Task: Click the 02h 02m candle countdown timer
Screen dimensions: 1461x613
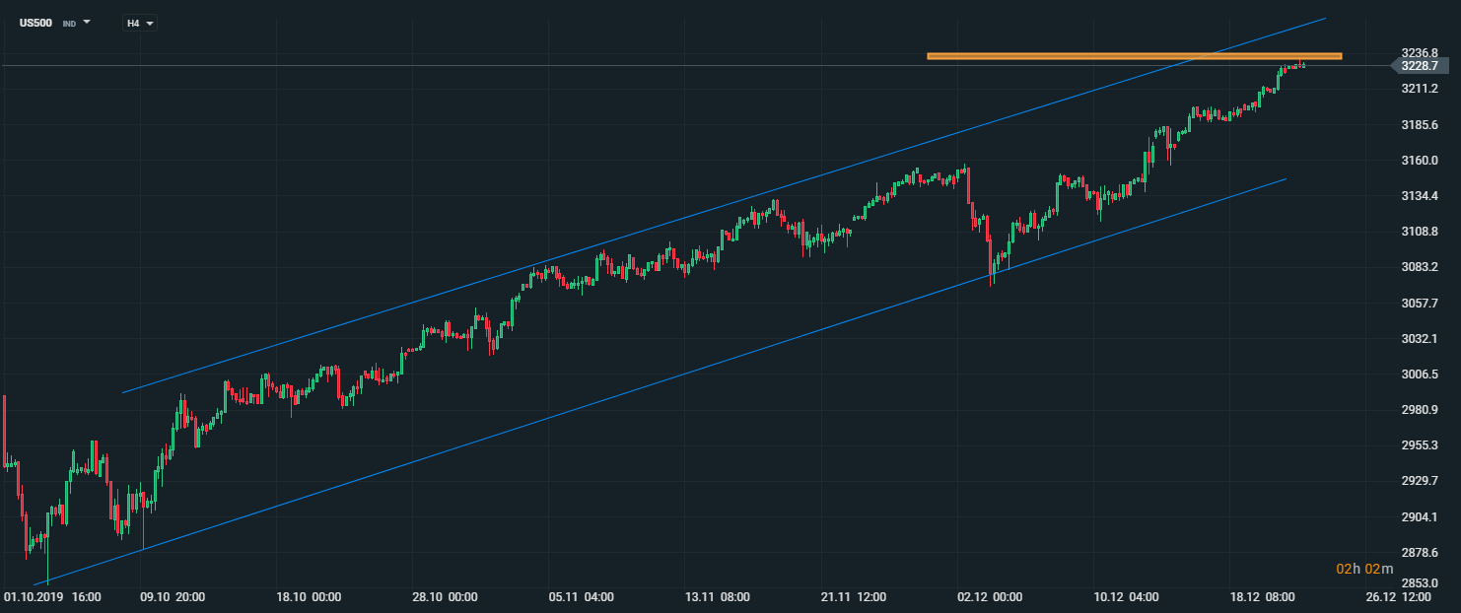Action: pyautogui.click(x=1364, y=569)
